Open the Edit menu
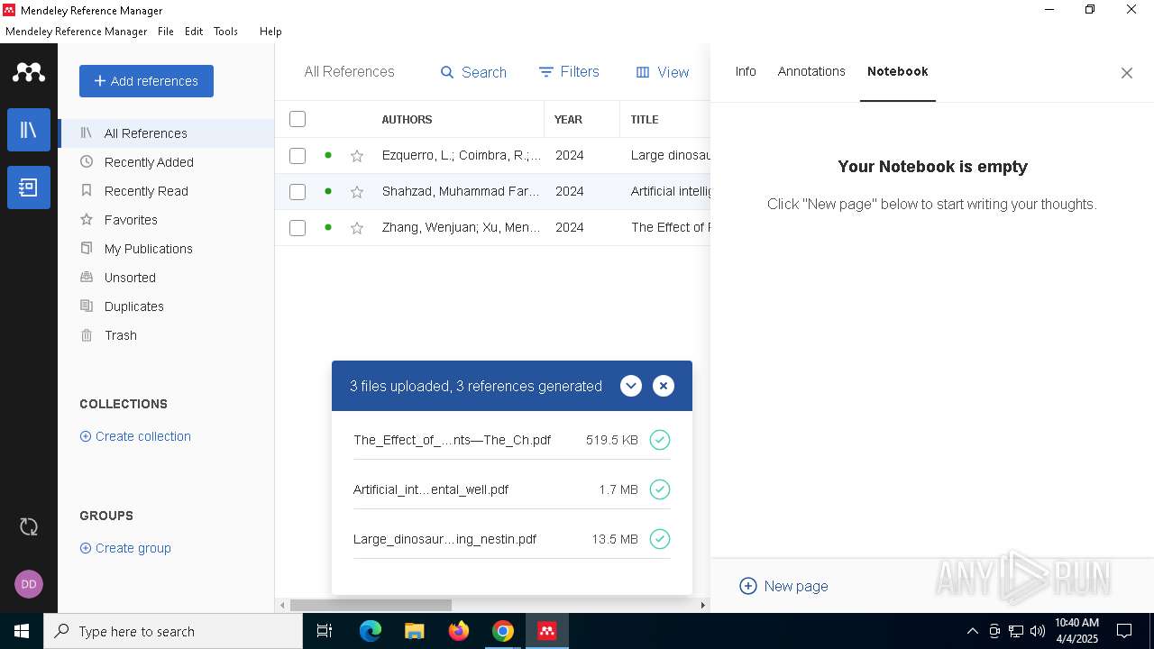Screen dimensions: 1154x649 pyautogui.click(x=194, y=31)
